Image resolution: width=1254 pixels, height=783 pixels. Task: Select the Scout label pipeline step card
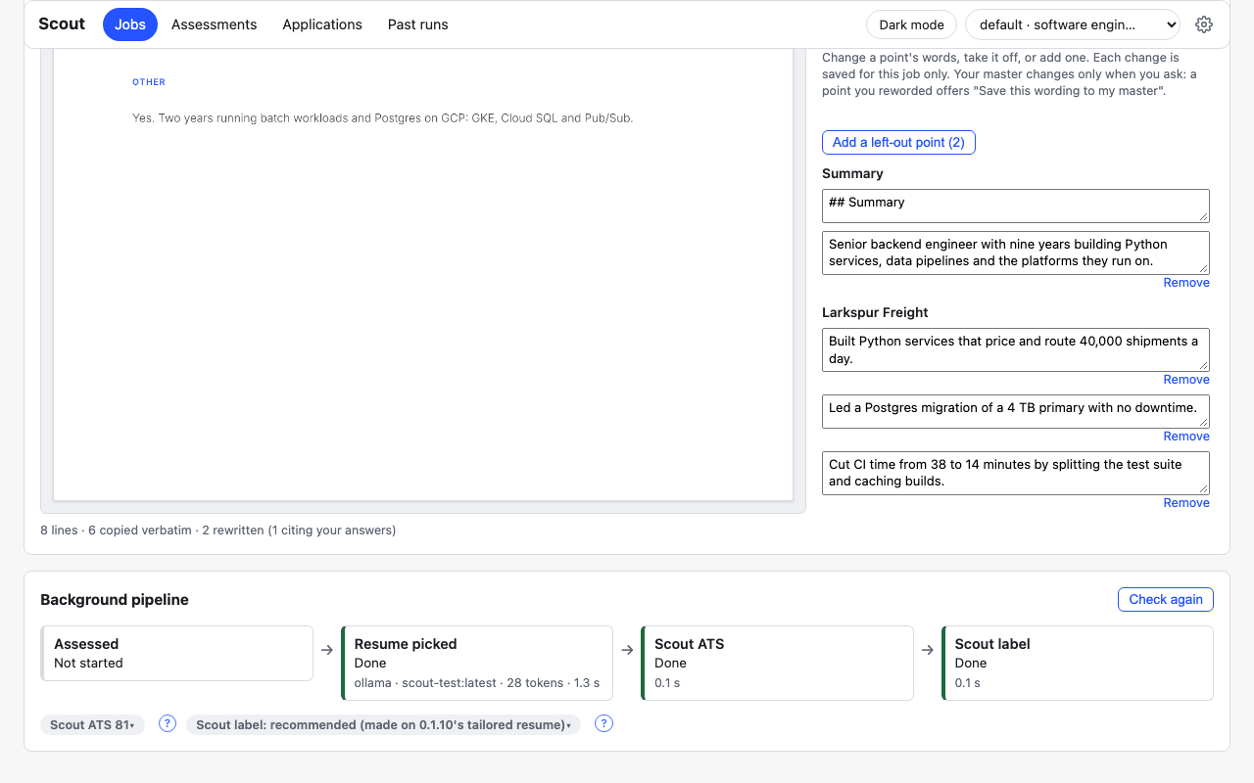click(x=1078, y=664)
